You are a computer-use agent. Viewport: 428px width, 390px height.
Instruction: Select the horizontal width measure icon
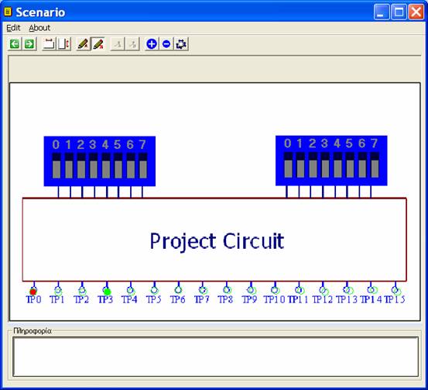[x=49, y=44]
